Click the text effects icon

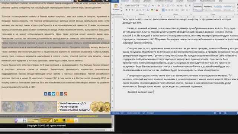pos(148,10)
